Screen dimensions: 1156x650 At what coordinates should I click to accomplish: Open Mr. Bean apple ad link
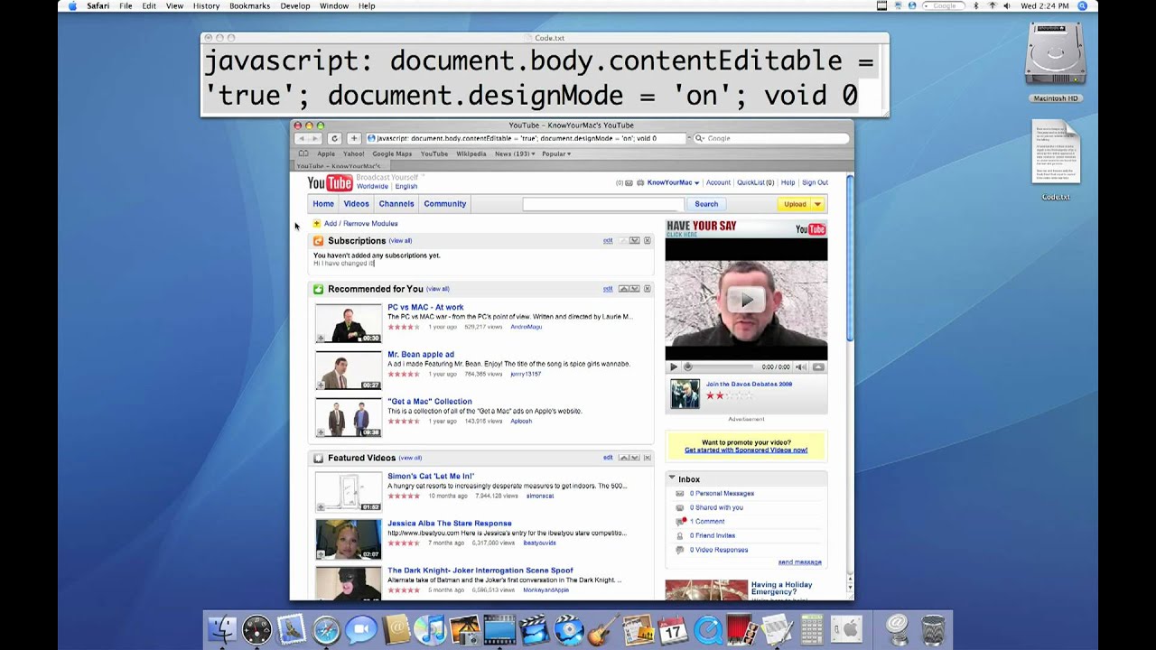pyautogui.click(x=421, y=355)
